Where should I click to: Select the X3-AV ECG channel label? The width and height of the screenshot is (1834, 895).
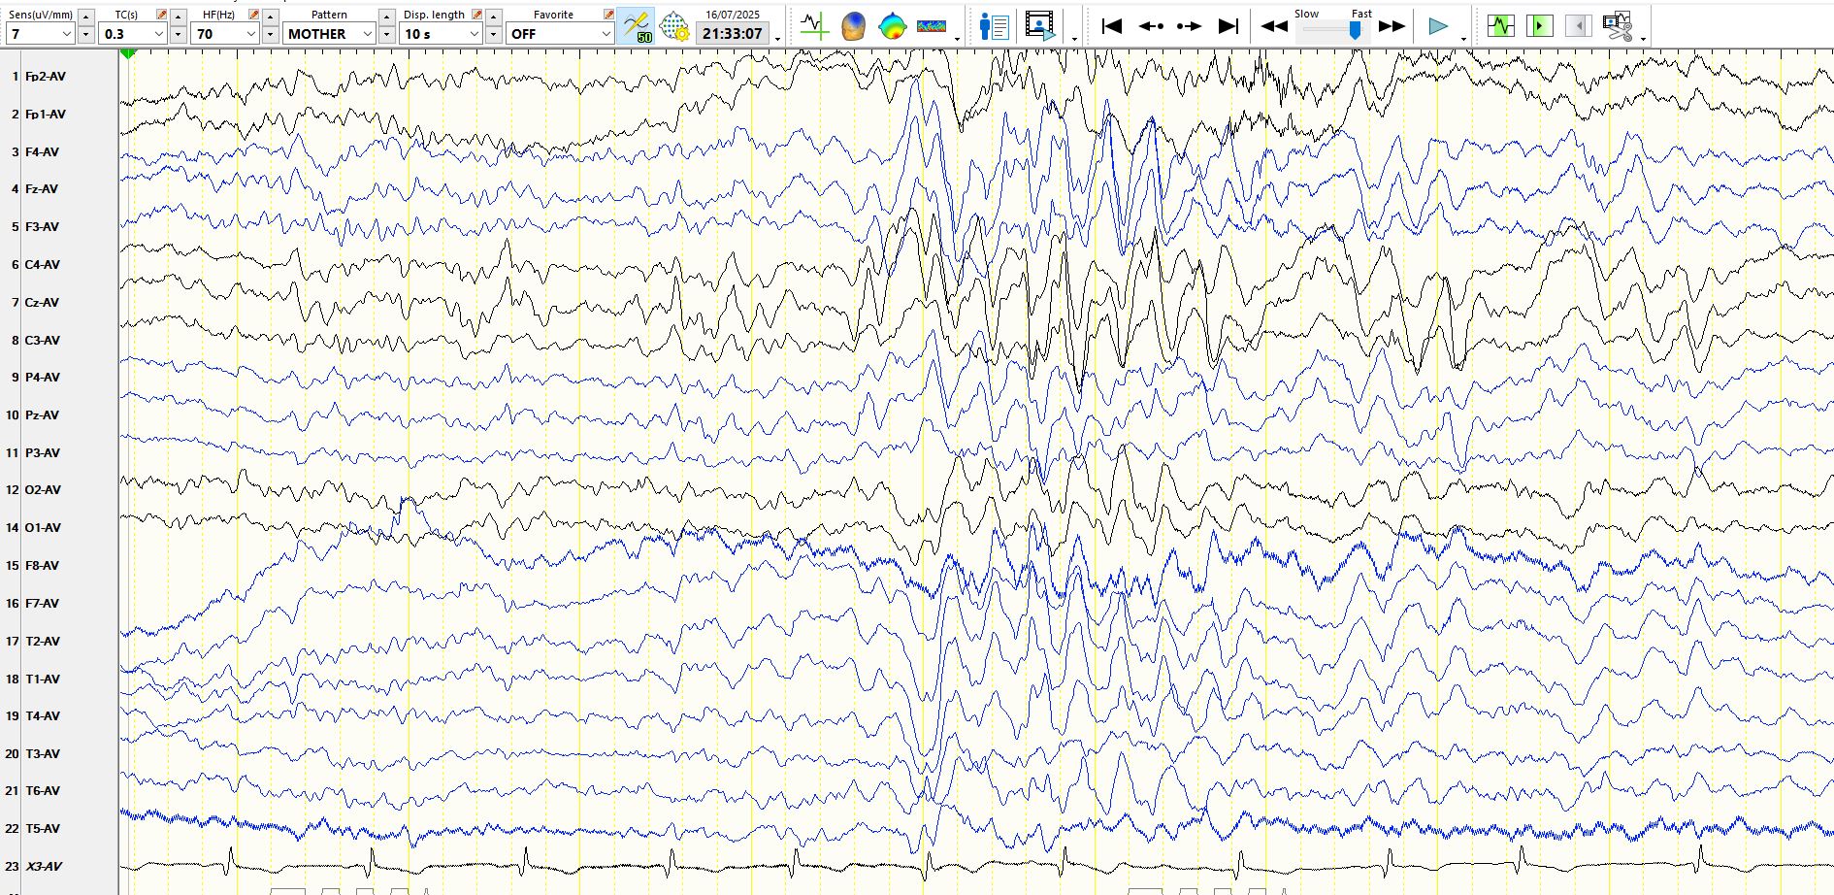[44, 867]
